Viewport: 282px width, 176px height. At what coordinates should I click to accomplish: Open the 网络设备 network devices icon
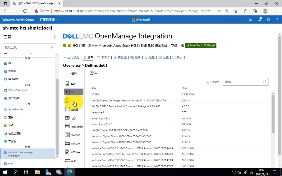click(x=67, y=144)
